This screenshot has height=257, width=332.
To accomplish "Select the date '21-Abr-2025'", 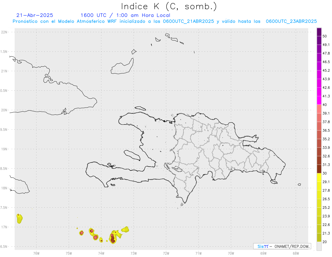I will coord(35,15).
